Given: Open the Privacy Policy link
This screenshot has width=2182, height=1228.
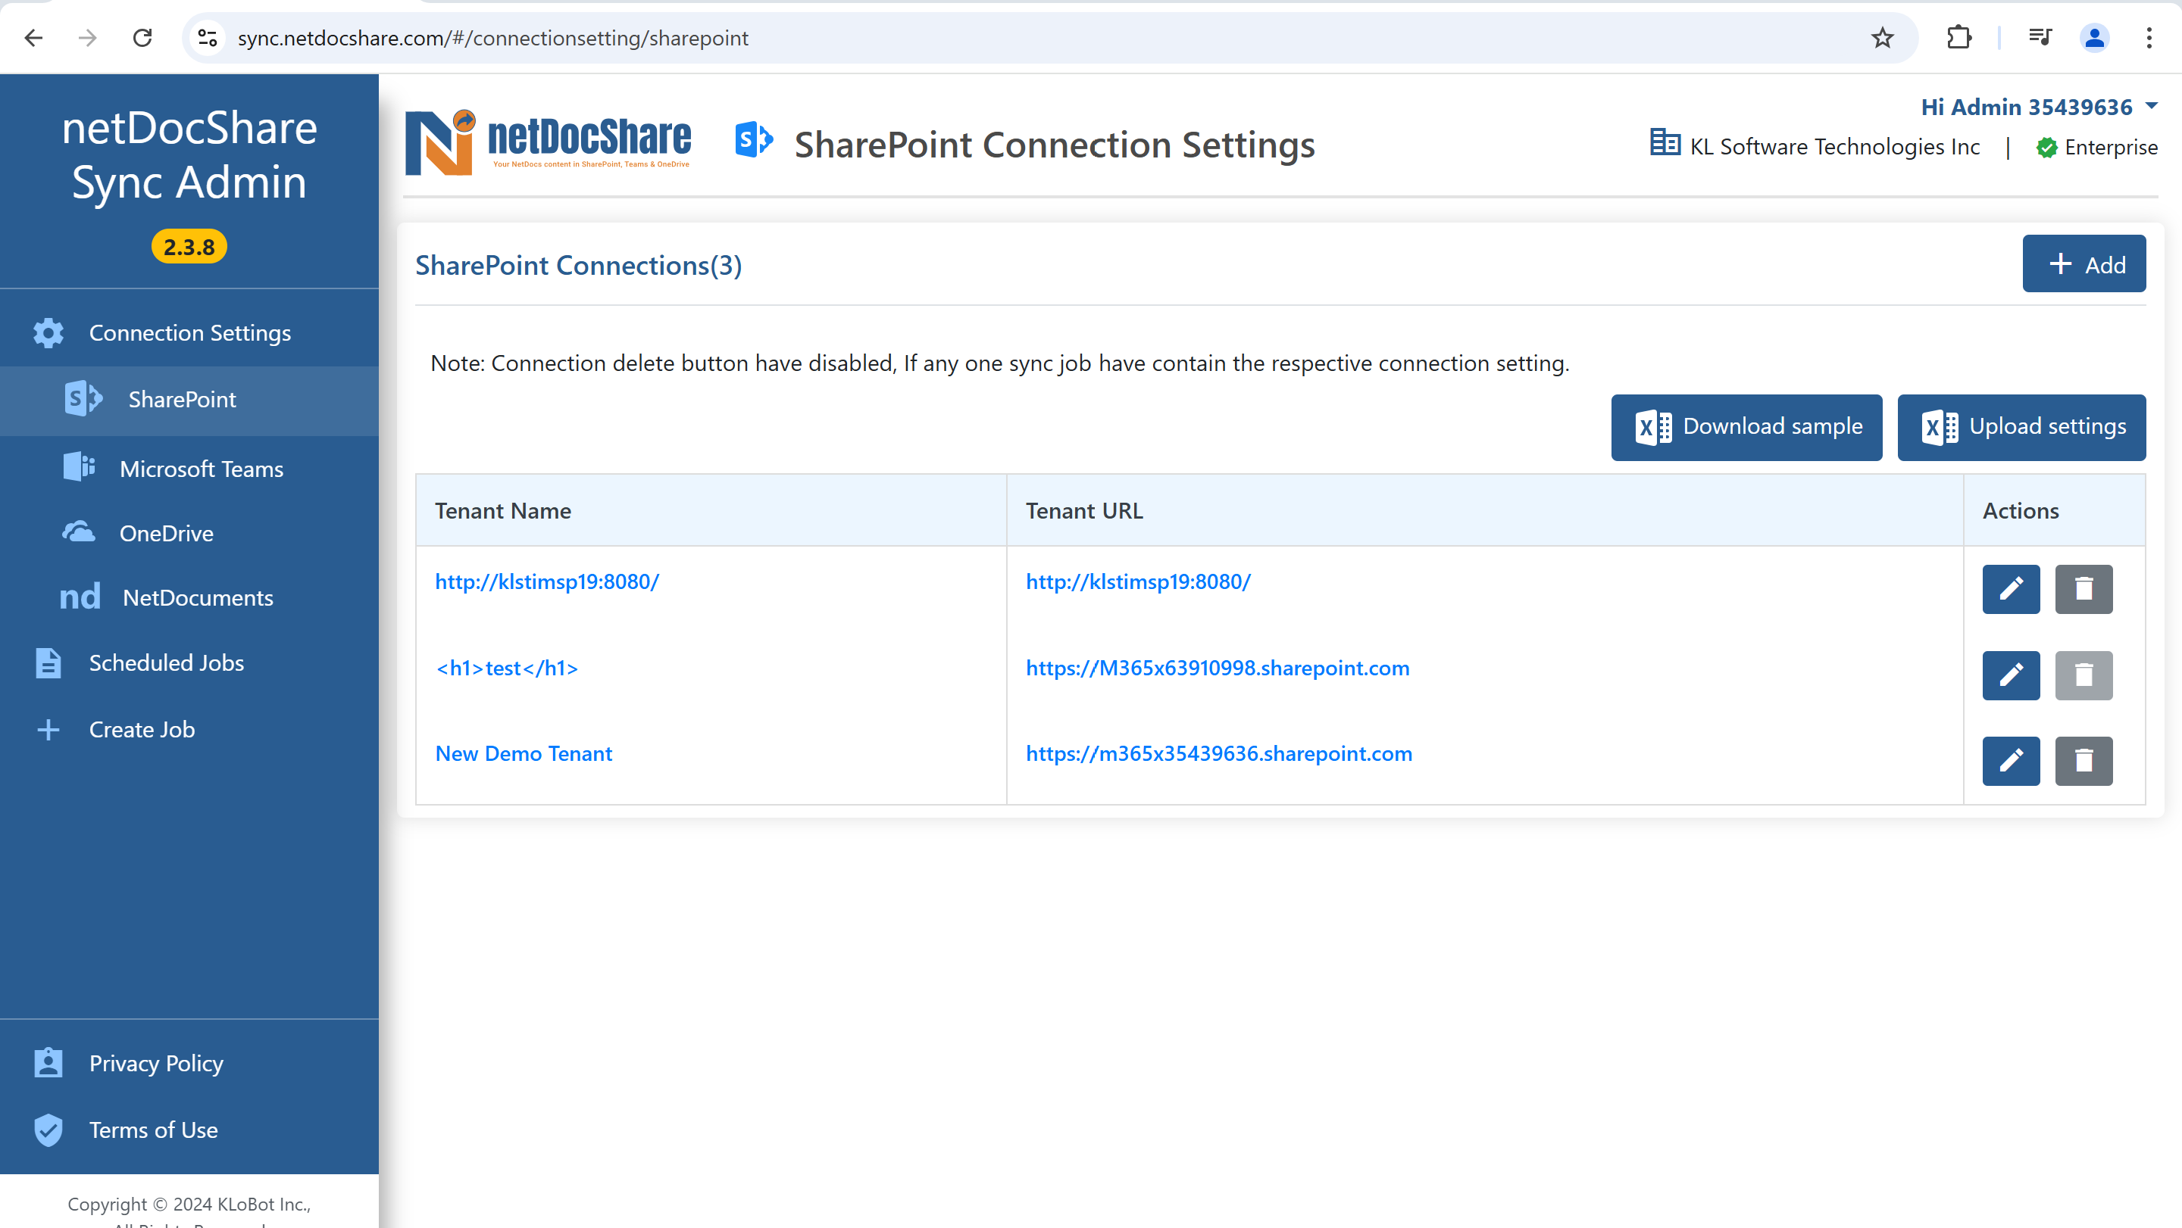Looking at the screenshot, I should point(157,1063).
